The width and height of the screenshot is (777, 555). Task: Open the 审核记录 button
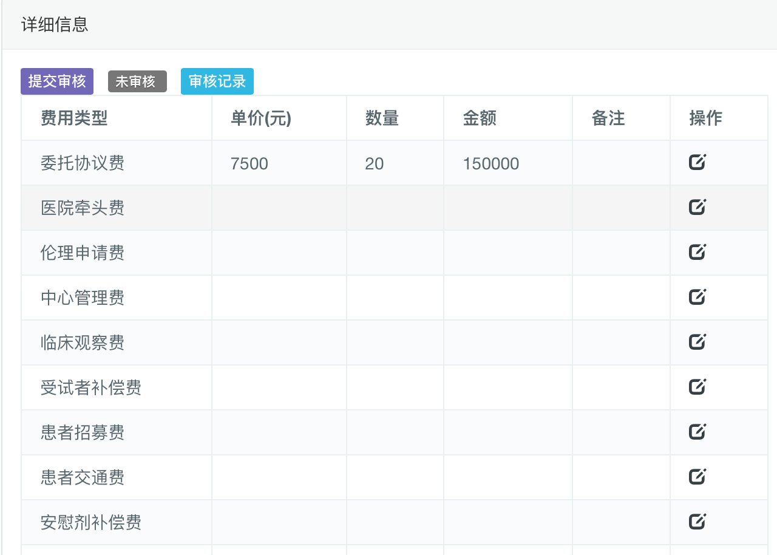pos(217,81)
